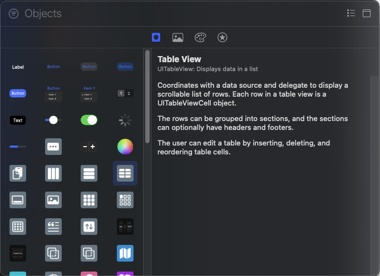Select the Progress View bar object
The image size is (380, 276).
click(18, 147)
